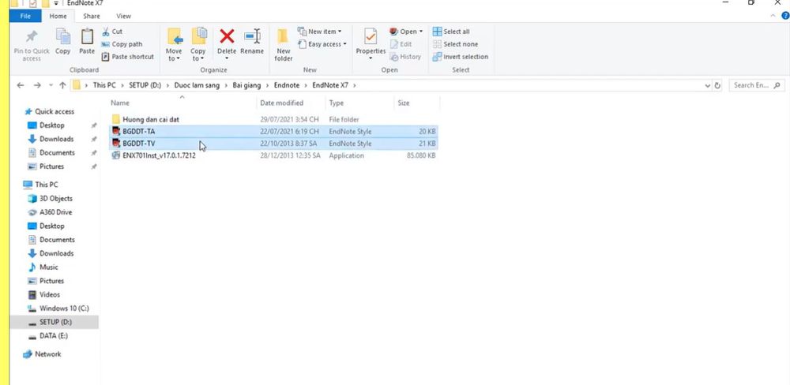Sort by Name column header

point(182,103)
